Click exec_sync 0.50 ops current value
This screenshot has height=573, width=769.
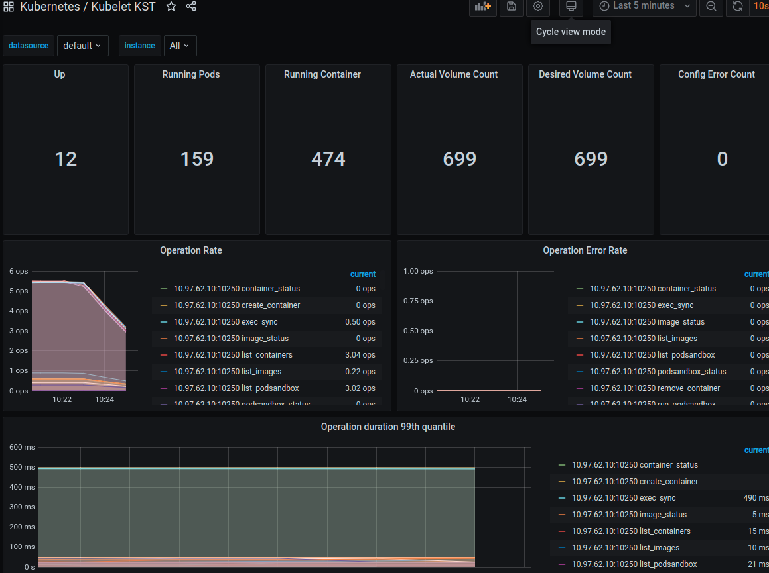(x=360, y=322)
